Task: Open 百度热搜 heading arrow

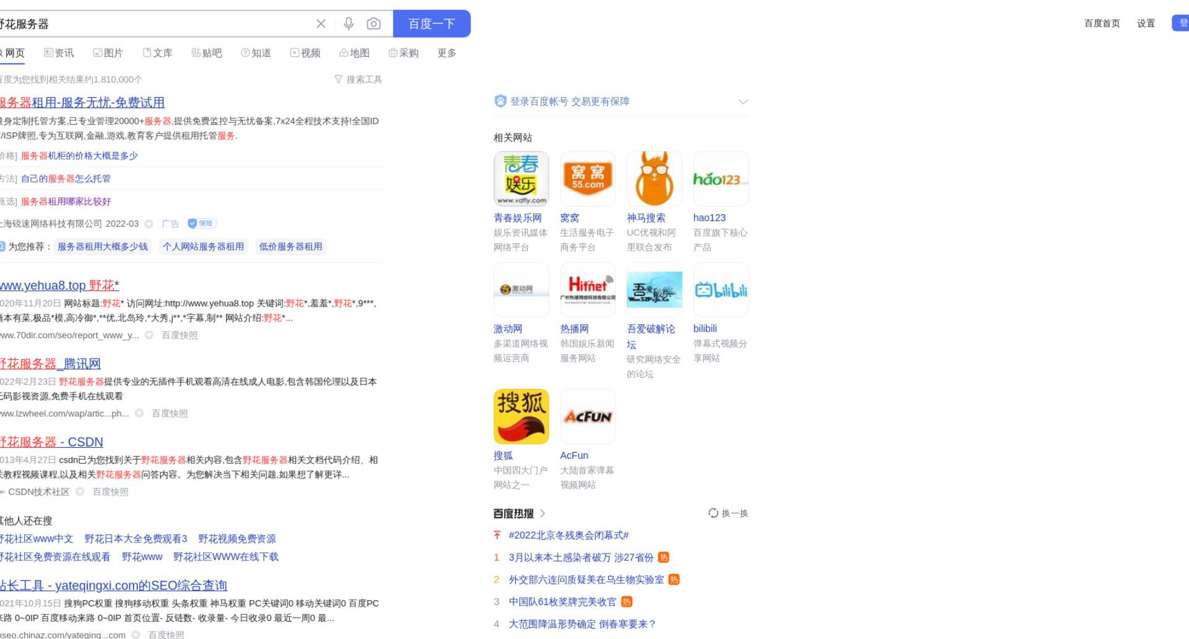Action: [542, 513]
